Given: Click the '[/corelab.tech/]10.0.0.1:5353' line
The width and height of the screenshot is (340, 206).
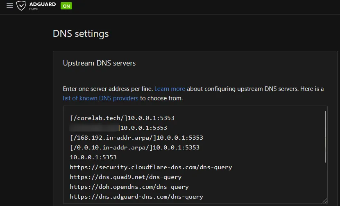Looking at the screenshot, I should pyautogui.click(x=122, y=118).
